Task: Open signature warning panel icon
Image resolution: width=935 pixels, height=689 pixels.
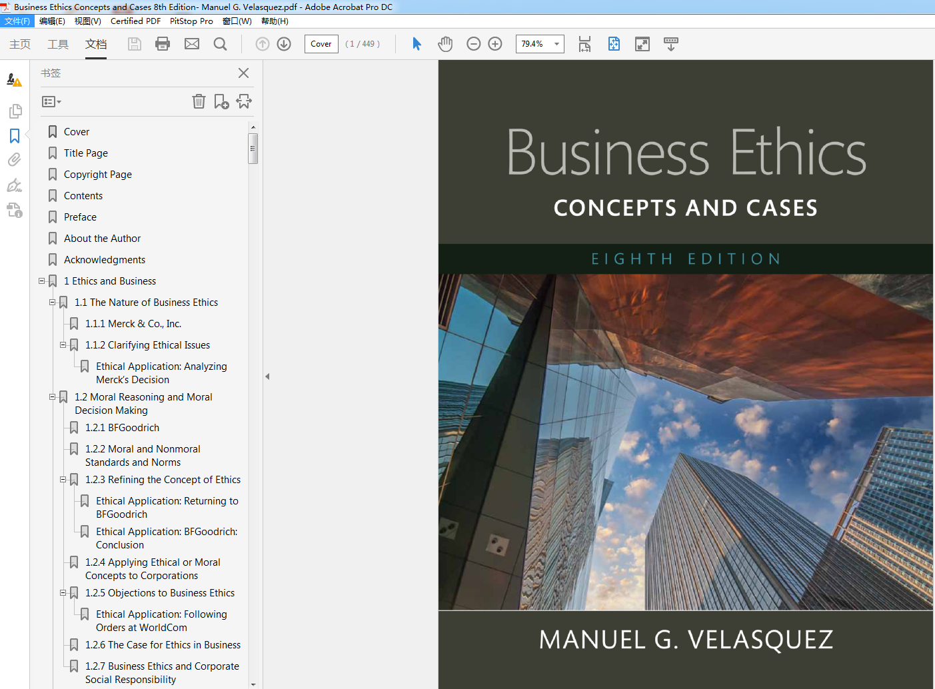Action: 15,80
